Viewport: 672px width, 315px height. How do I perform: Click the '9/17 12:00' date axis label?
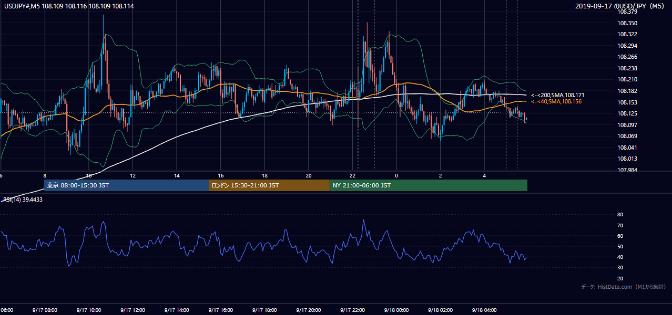coord(133,310)
